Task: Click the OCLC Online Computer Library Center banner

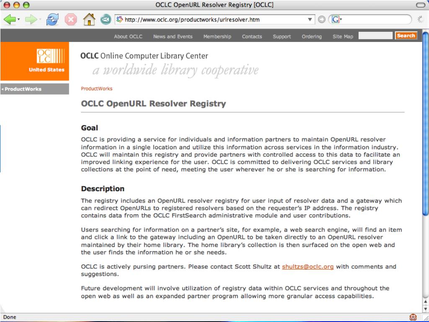Action: pyautogui.click(x=169, y=65)
